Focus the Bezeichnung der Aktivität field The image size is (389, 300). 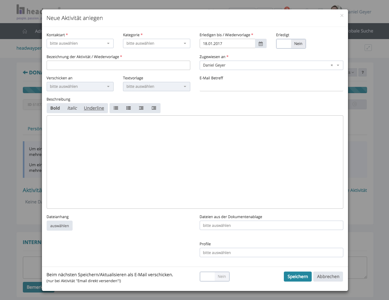tap(118, 65)
